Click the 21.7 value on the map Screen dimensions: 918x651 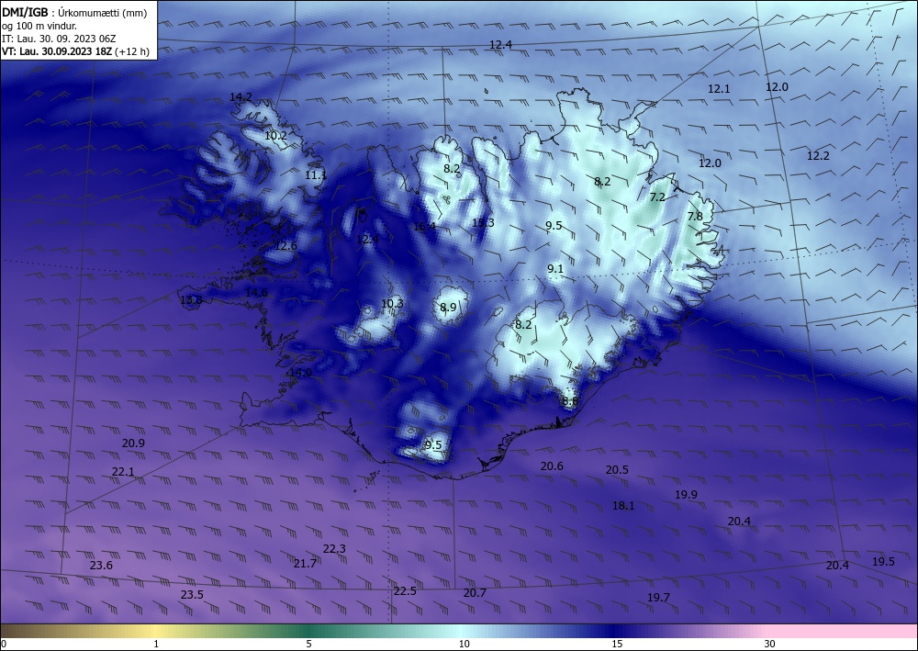pyautogui.click(x=305, y=563)
